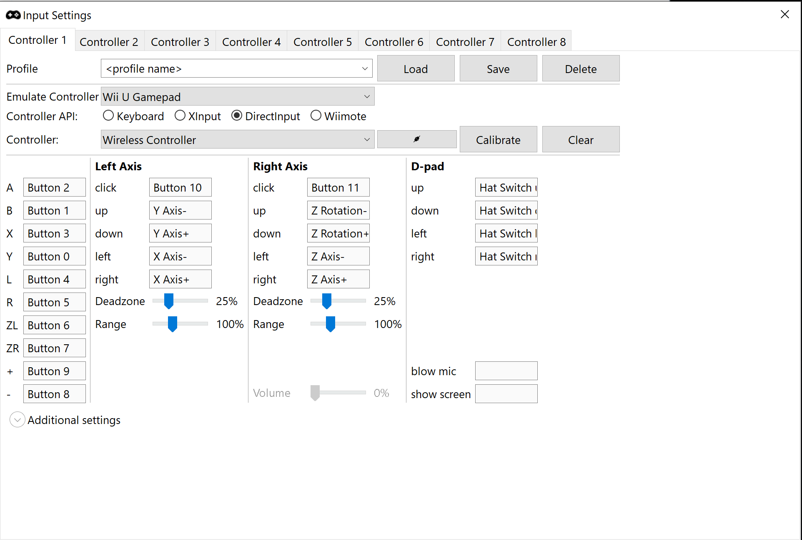The height and width of the screenshot is (540, 802).
Task: Switch to Controller 2 tab
Action: click(109, 41)
